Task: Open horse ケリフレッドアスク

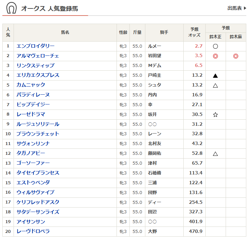Action: click(38, 202)
